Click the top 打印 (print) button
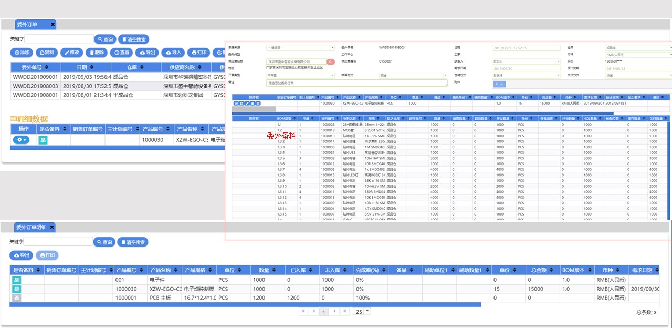 coord(198,53)
